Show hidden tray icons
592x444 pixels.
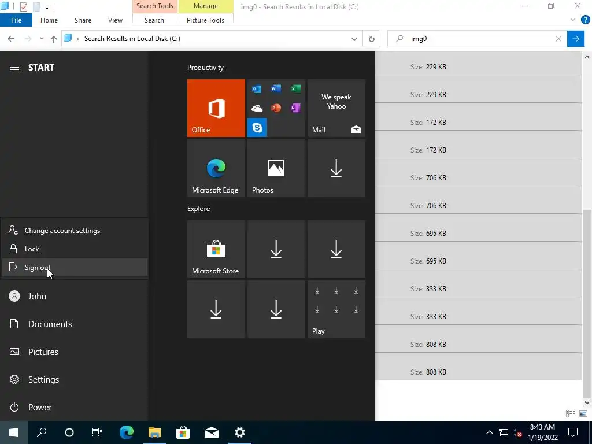(489, 432)
